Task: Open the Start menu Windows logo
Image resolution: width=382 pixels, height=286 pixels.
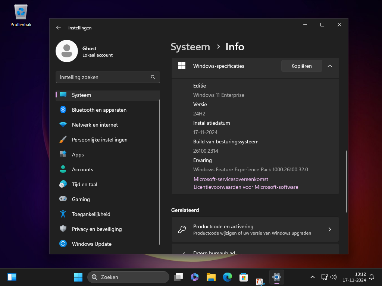Action: [x=78, y=277]
